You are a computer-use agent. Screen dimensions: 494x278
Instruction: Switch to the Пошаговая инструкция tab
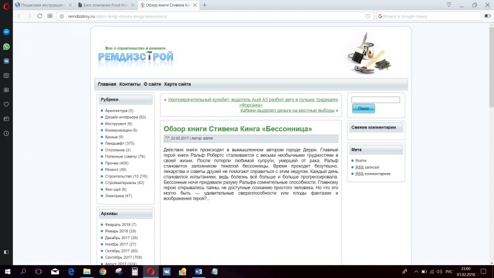coord(43,5)
